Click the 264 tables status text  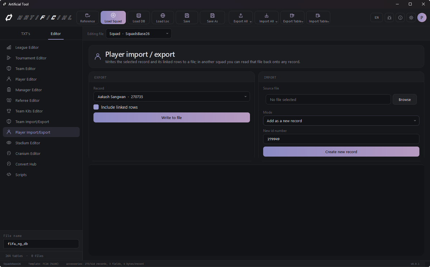pos(14,256)
